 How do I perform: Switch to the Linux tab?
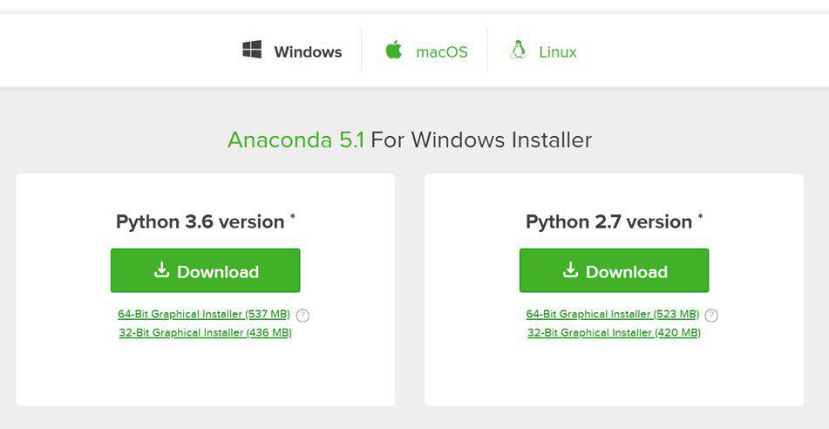coord(543,51)
